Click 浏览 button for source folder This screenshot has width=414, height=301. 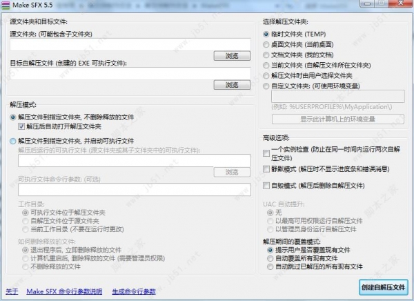click(232, 56)
